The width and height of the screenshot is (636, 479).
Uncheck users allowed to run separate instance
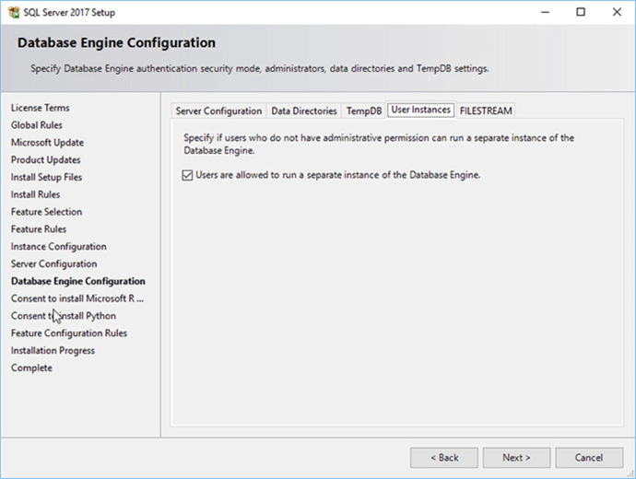click(188, 175)
